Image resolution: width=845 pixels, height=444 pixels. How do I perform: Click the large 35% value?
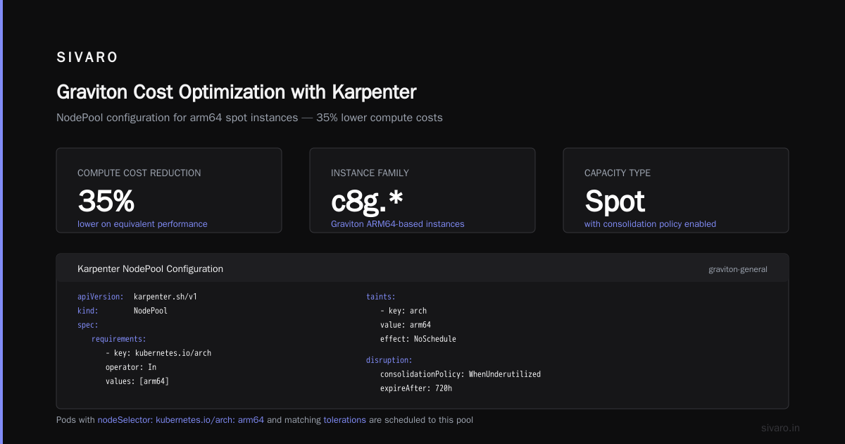pos(106,202)
